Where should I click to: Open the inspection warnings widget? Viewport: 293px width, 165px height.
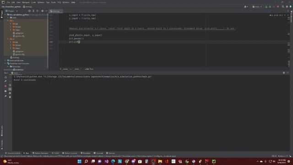[x=276, y=15]
